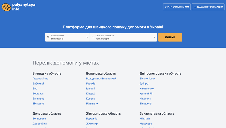The width and height of the screenshot is (226, 128).
Task: Click the category list icon in search
Action: pos(93,37)
